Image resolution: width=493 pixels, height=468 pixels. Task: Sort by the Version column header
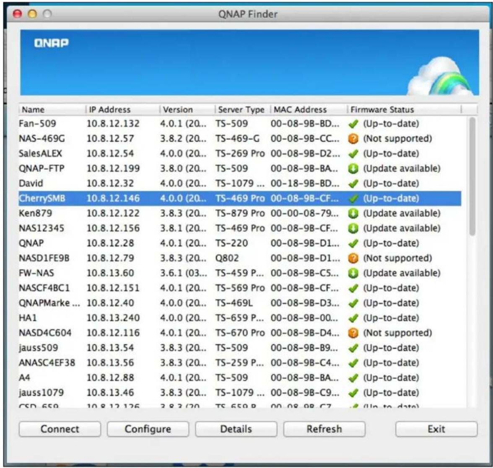click(187, 110)
